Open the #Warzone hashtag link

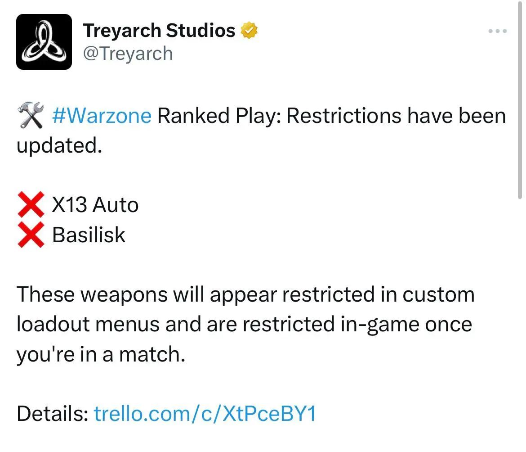click(102, 116)
